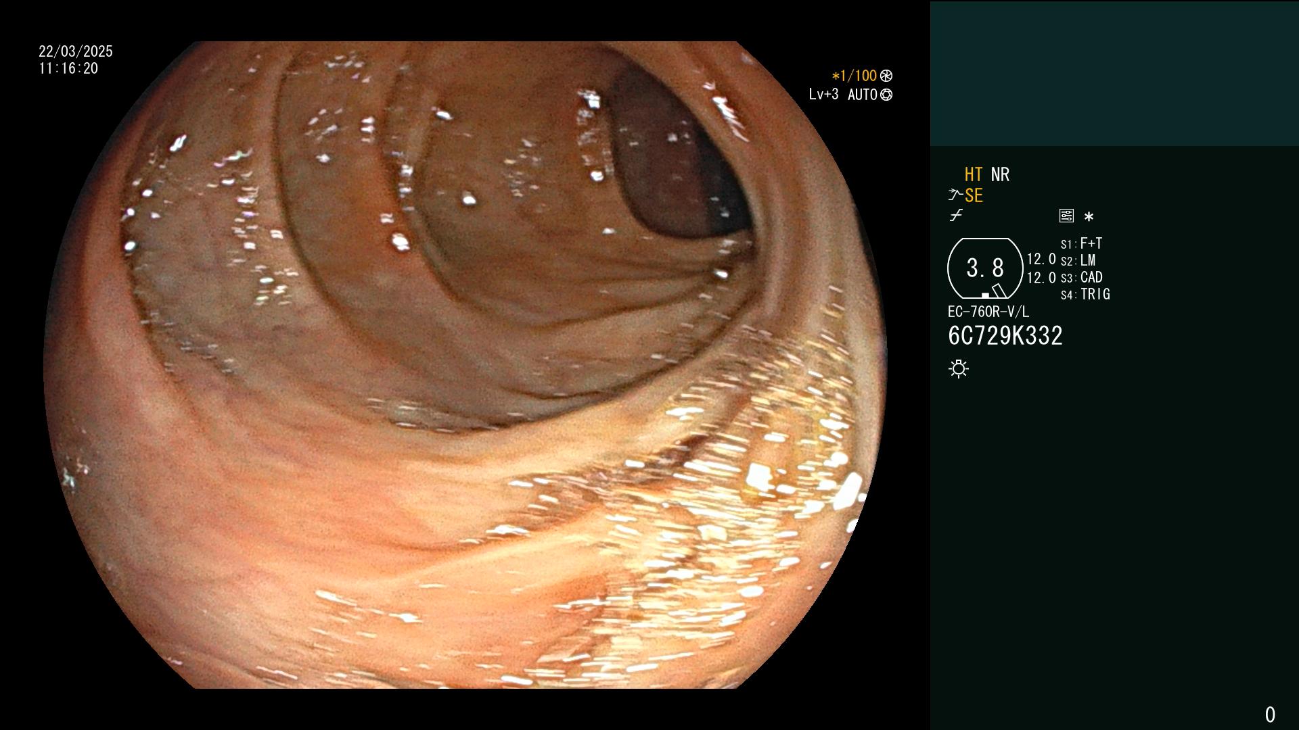Click the serial number 6C729K332

(1005, 336)
